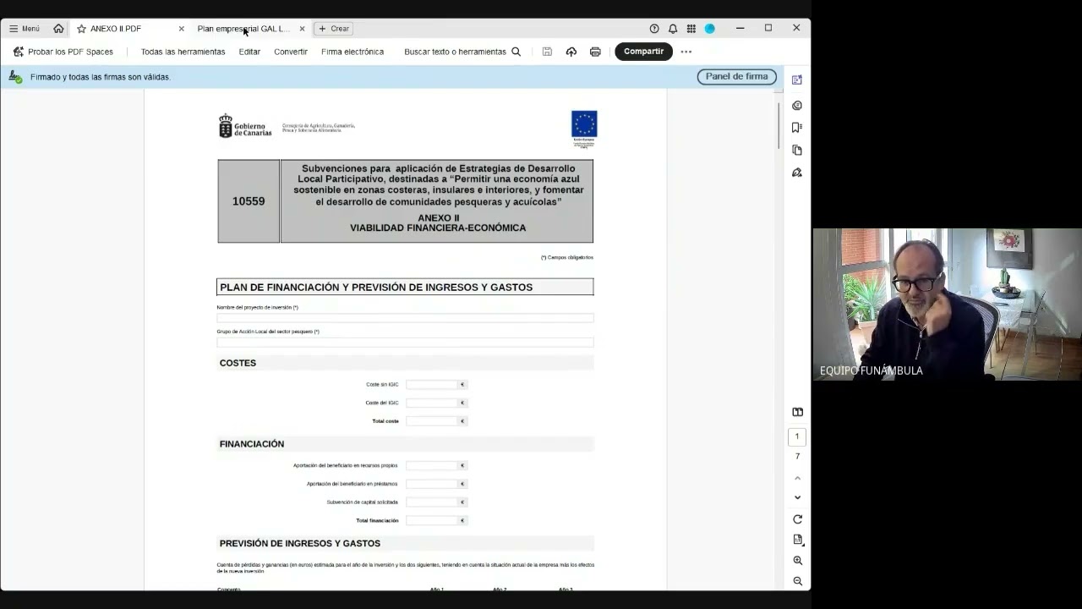
Task: Zoom in on the document
Action: click(797, 561)
